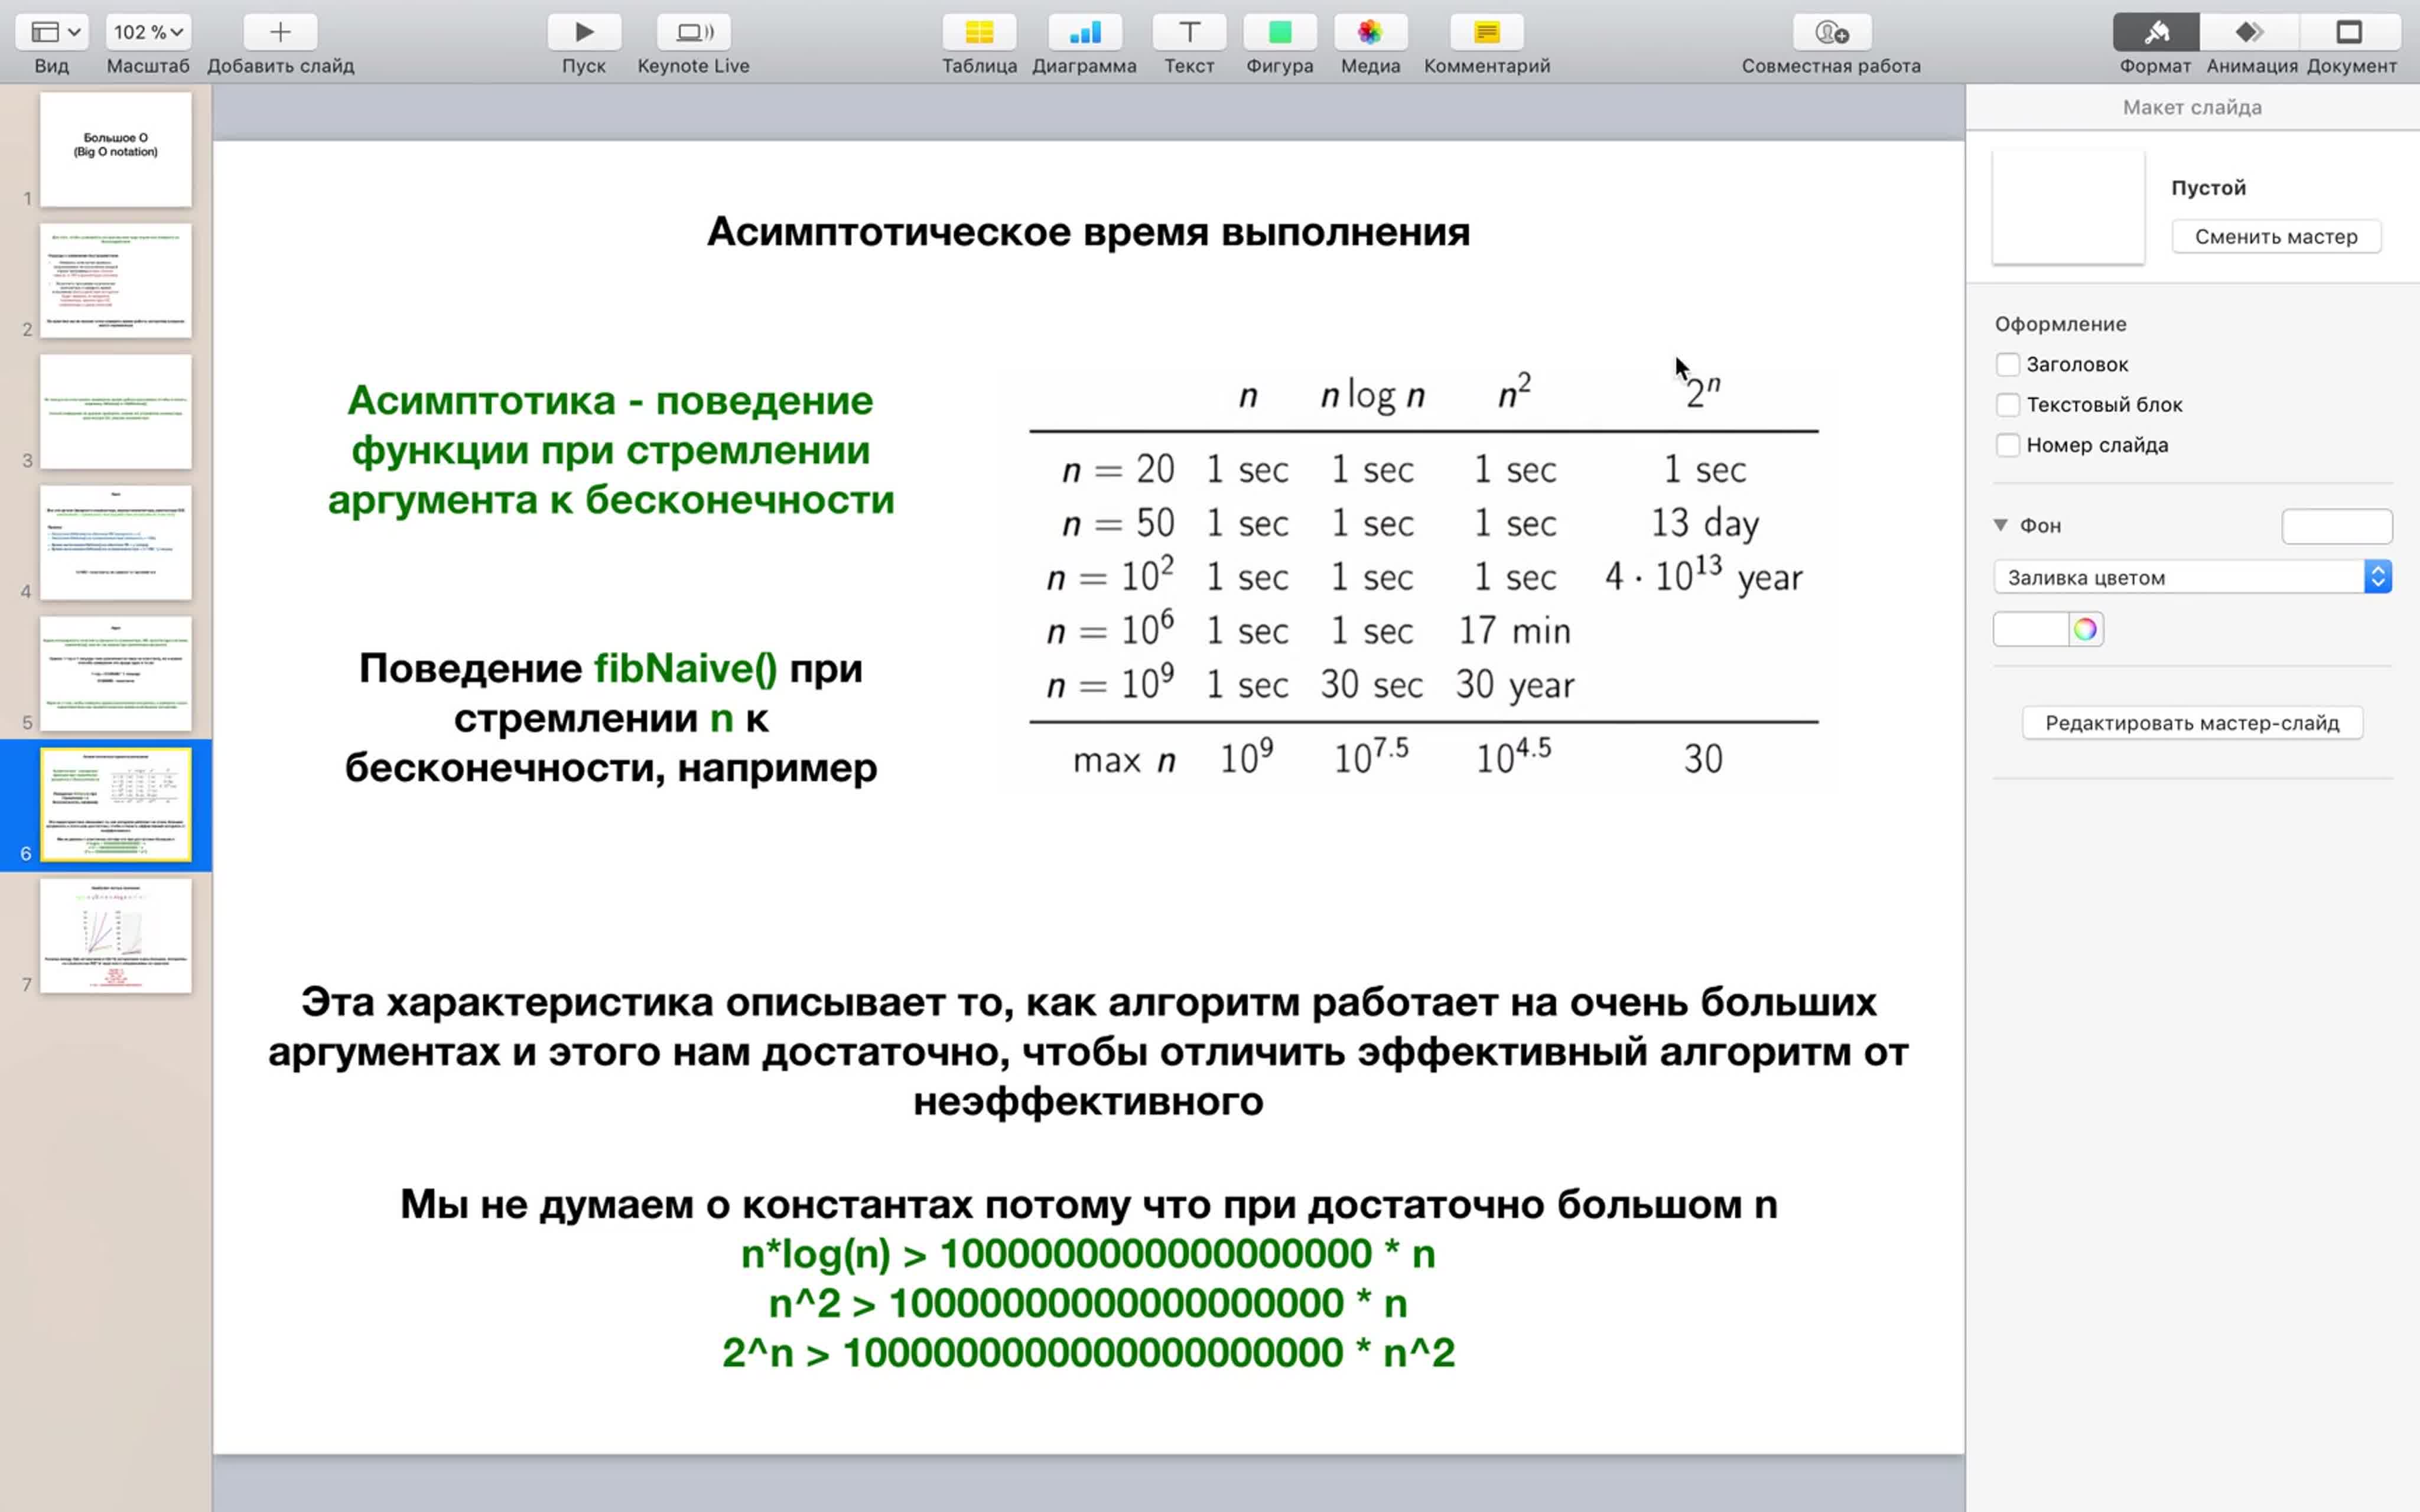This screenshot has width=2420, height=1512.
Task: Click the Пустой master layout thumbnail
Action: 2068,207
